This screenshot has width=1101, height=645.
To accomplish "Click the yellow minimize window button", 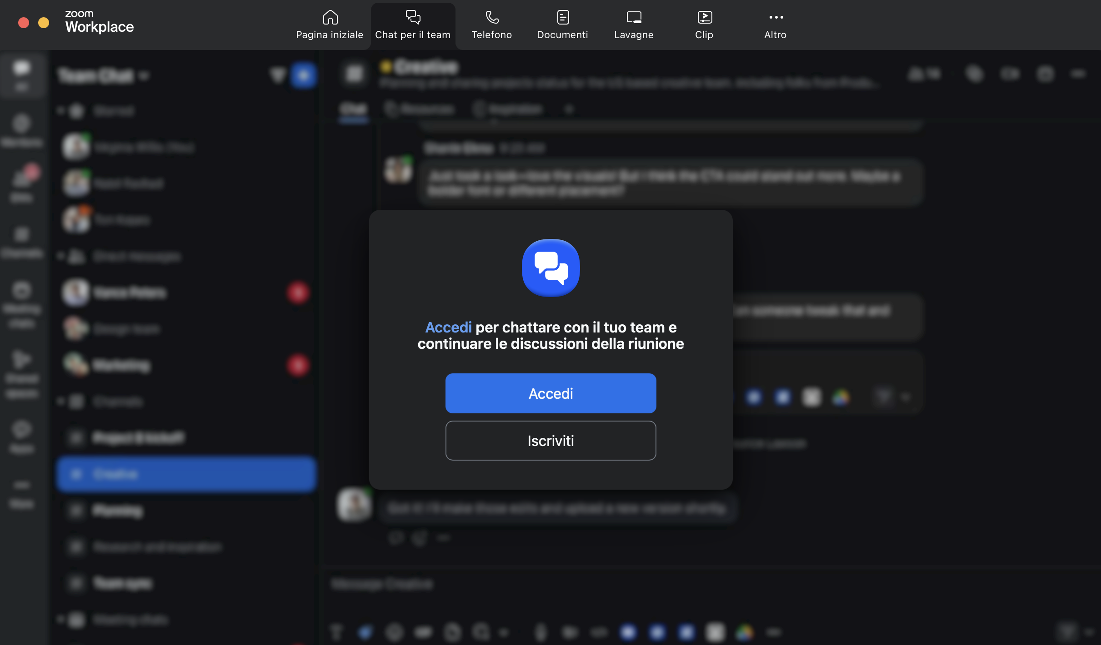I will tap(44, 23).
